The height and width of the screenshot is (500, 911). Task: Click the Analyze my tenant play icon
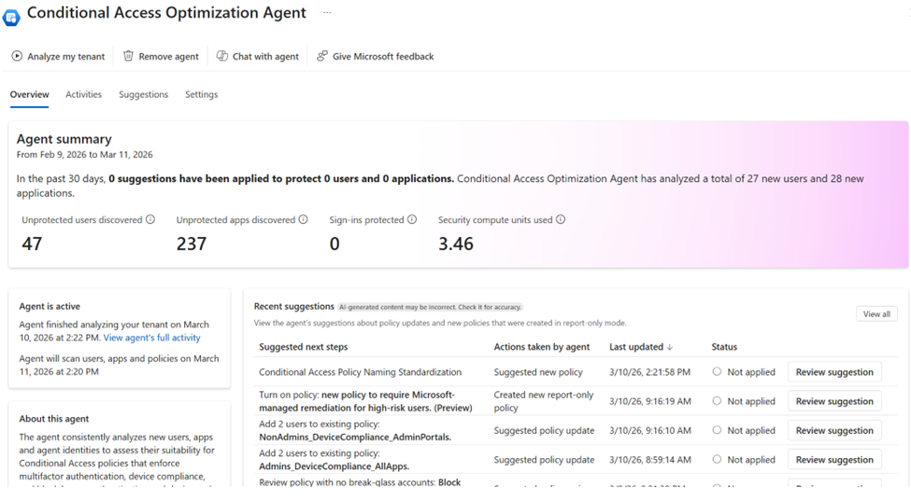(17, 56)
